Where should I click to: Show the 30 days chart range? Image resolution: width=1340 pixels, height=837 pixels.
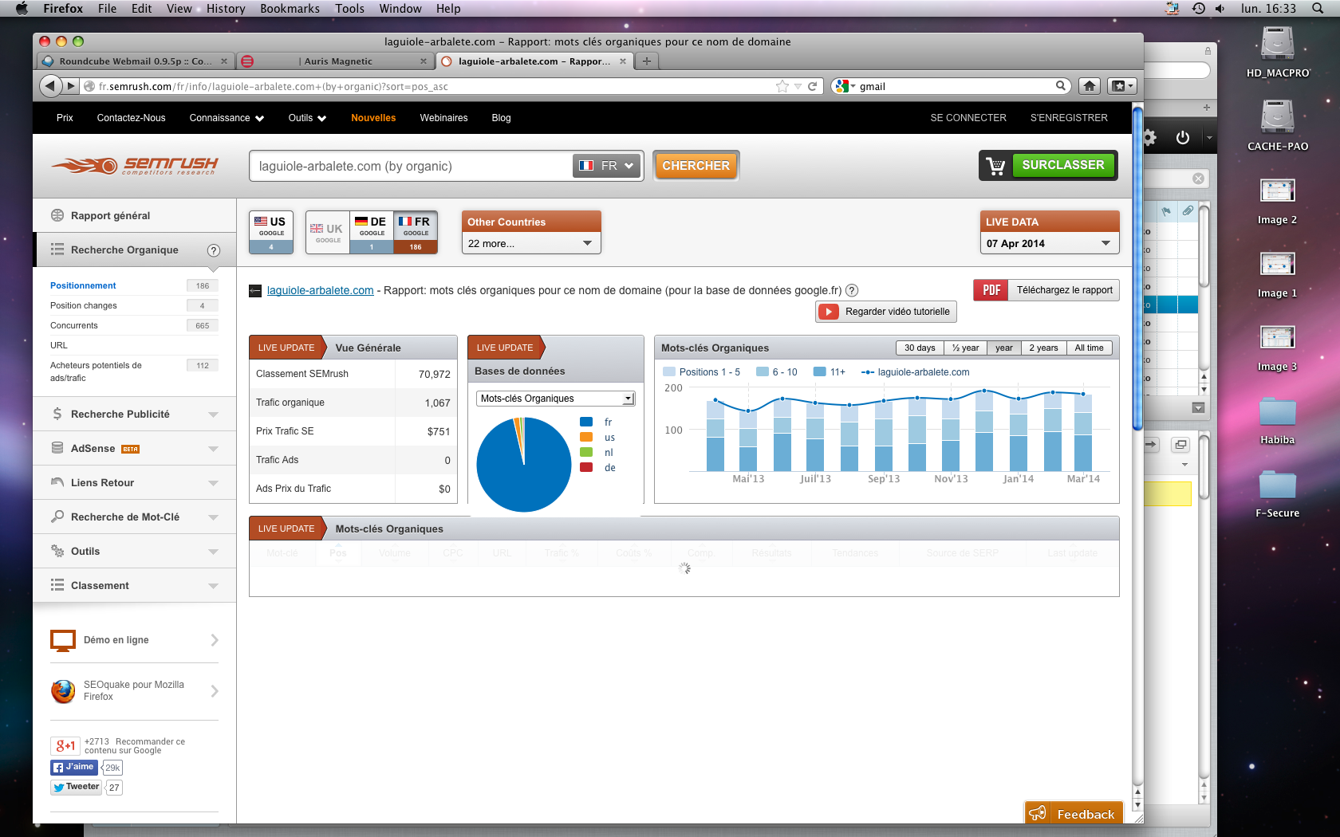point(920,348)
